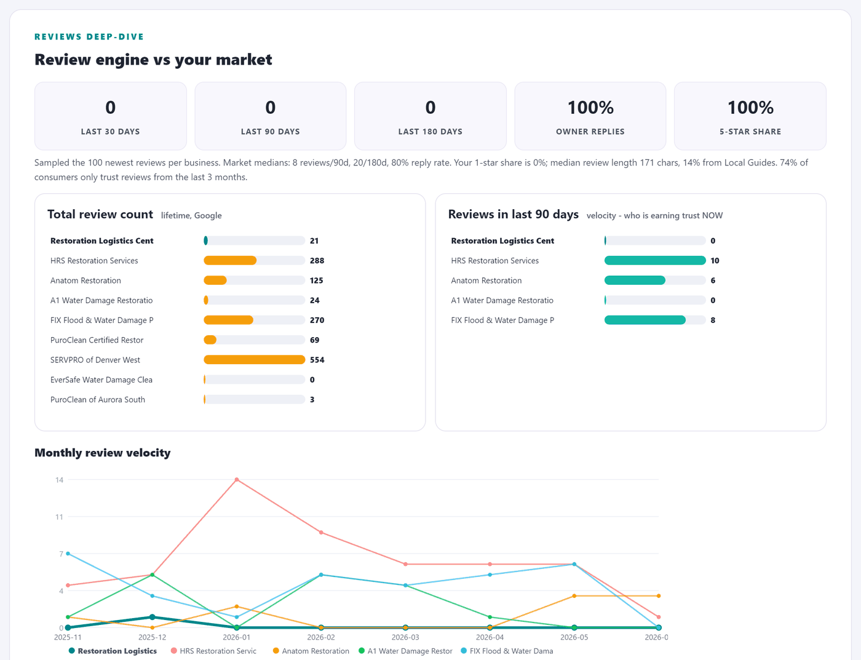This screenshot has height=660, width=861.
Task: Click the value 288 for HRS Restoration
Action: [317, 261]
